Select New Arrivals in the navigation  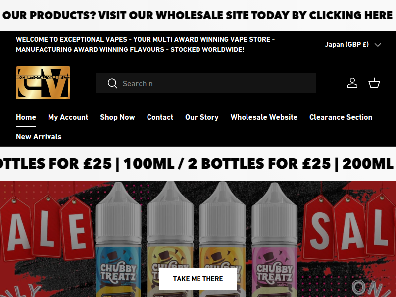pos(39,137)
